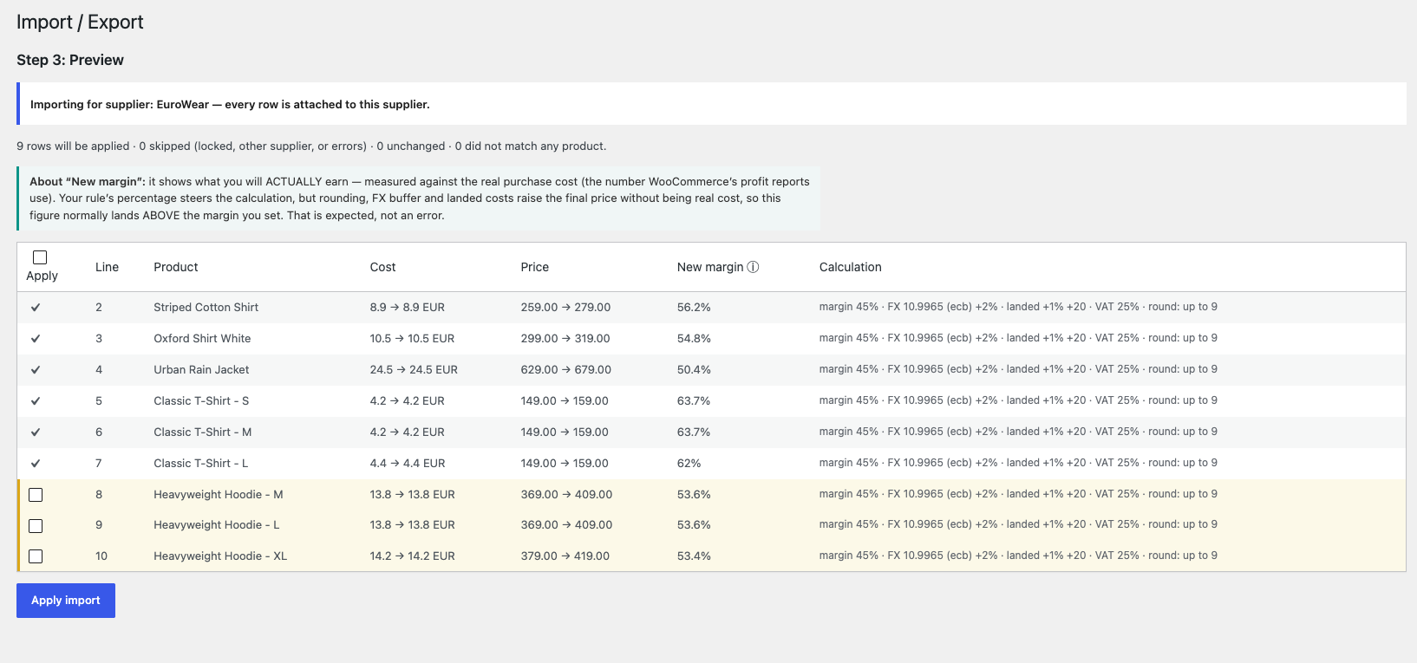Click the price 299.00 → 319.00 cell
The height and width of the screenshot is (663, 1417).
(565, 338)
